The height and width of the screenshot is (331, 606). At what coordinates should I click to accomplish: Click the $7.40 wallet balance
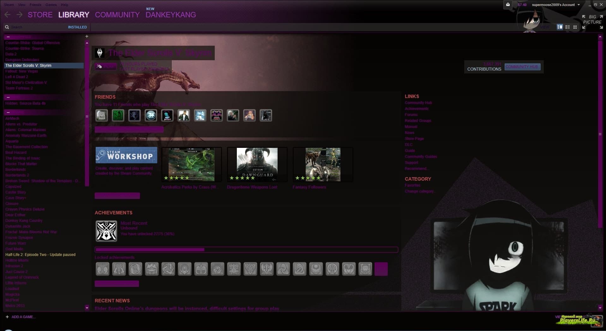(x=522, y=5)
